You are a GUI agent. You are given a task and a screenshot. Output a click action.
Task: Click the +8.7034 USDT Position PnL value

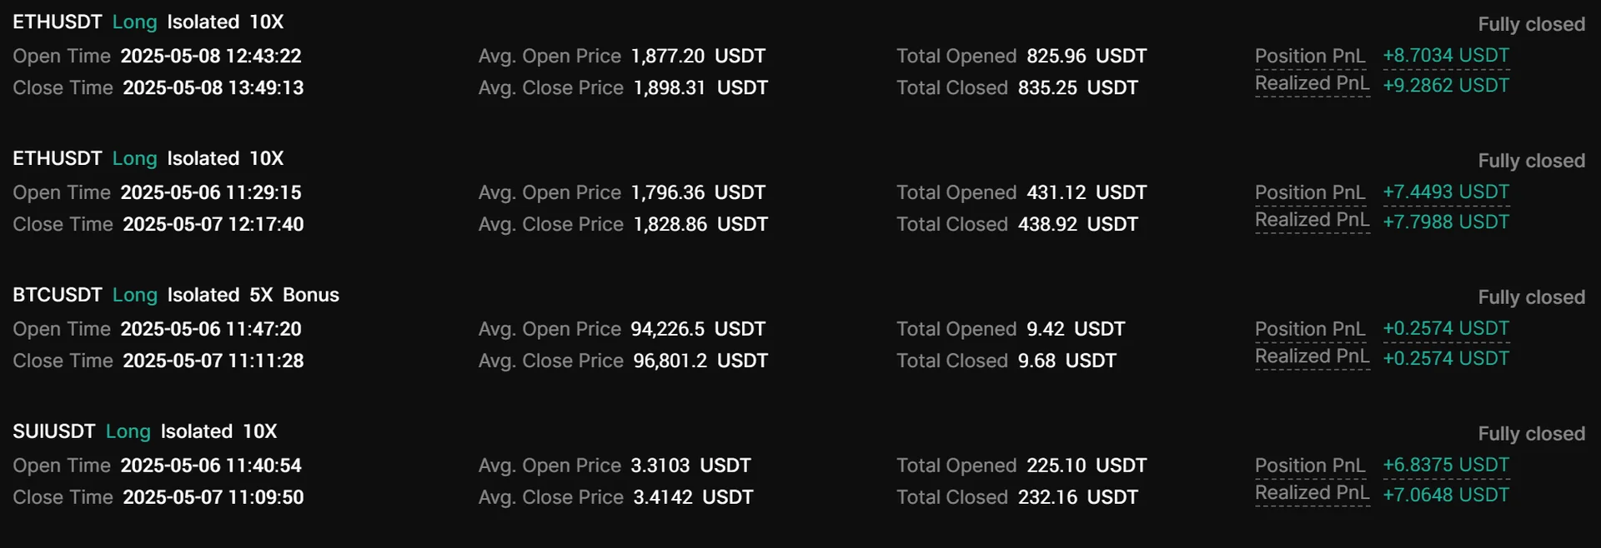tap(1446, 56)
